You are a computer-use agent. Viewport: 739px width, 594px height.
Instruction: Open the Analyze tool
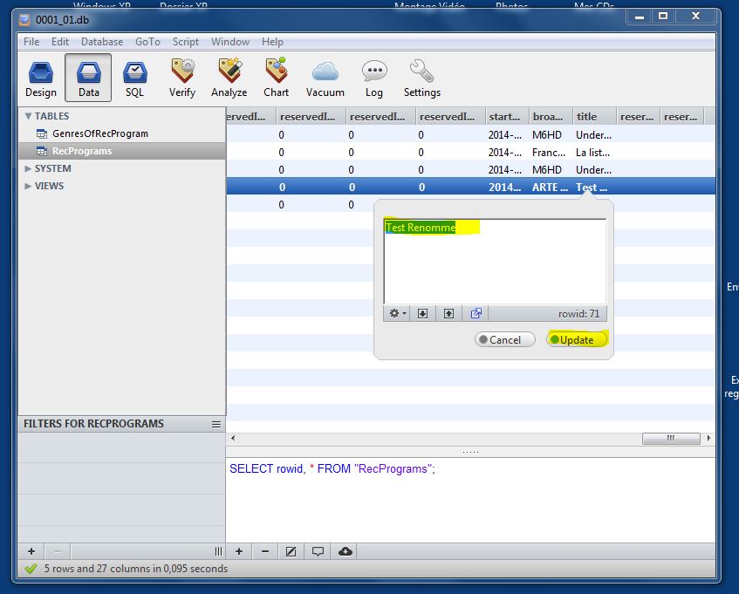(229, 79)
